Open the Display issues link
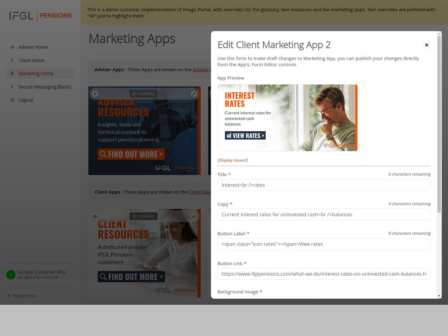 coord(233,160)
